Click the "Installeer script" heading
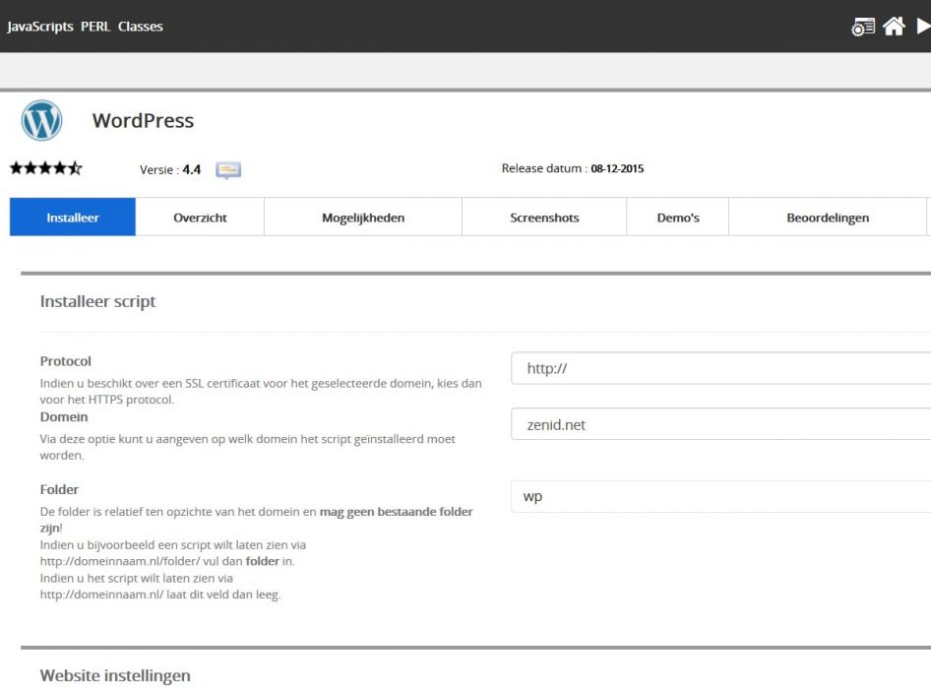 point(98,302)
